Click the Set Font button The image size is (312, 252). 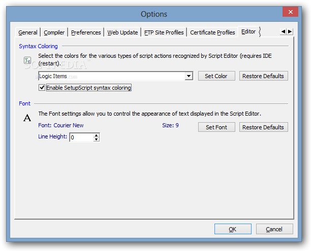coord(216,127)
